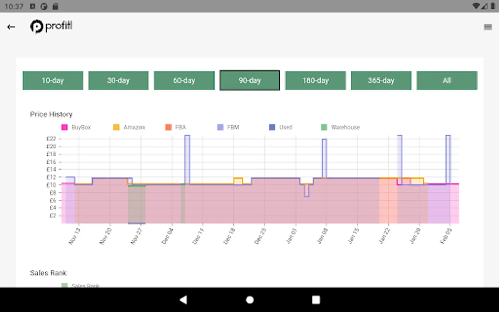This screenshot has width=499, height=312.
Task: Tap the back arrow icon
Action: point(11,27)
